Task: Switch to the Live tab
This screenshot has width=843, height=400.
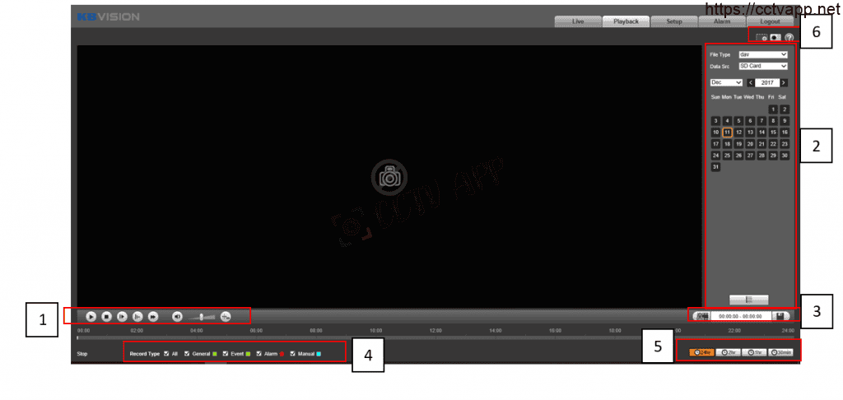Action: point(578,21)
